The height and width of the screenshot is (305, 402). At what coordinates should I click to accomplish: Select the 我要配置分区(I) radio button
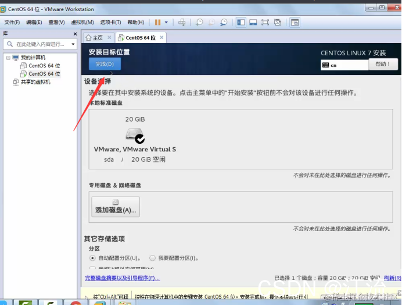152,258
